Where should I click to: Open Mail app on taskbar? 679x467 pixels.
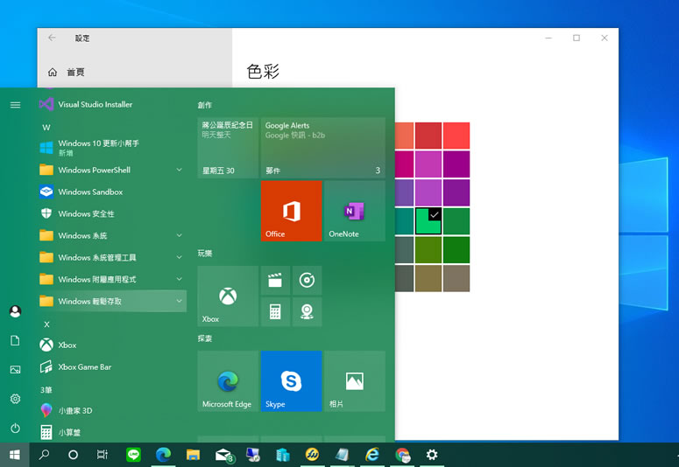(x=224, y=455)
